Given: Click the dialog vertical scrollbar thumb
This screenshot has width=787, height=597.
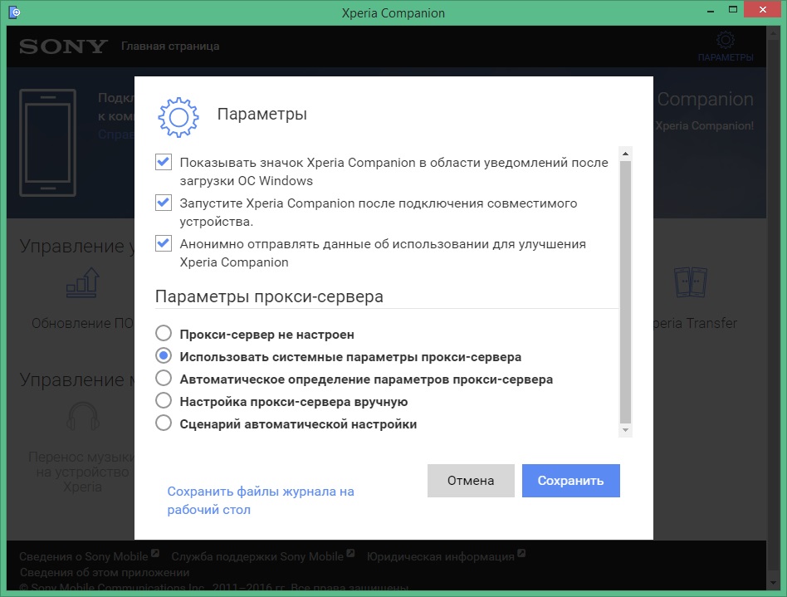Looking at the screenshot, I should (x=625, y=291).
